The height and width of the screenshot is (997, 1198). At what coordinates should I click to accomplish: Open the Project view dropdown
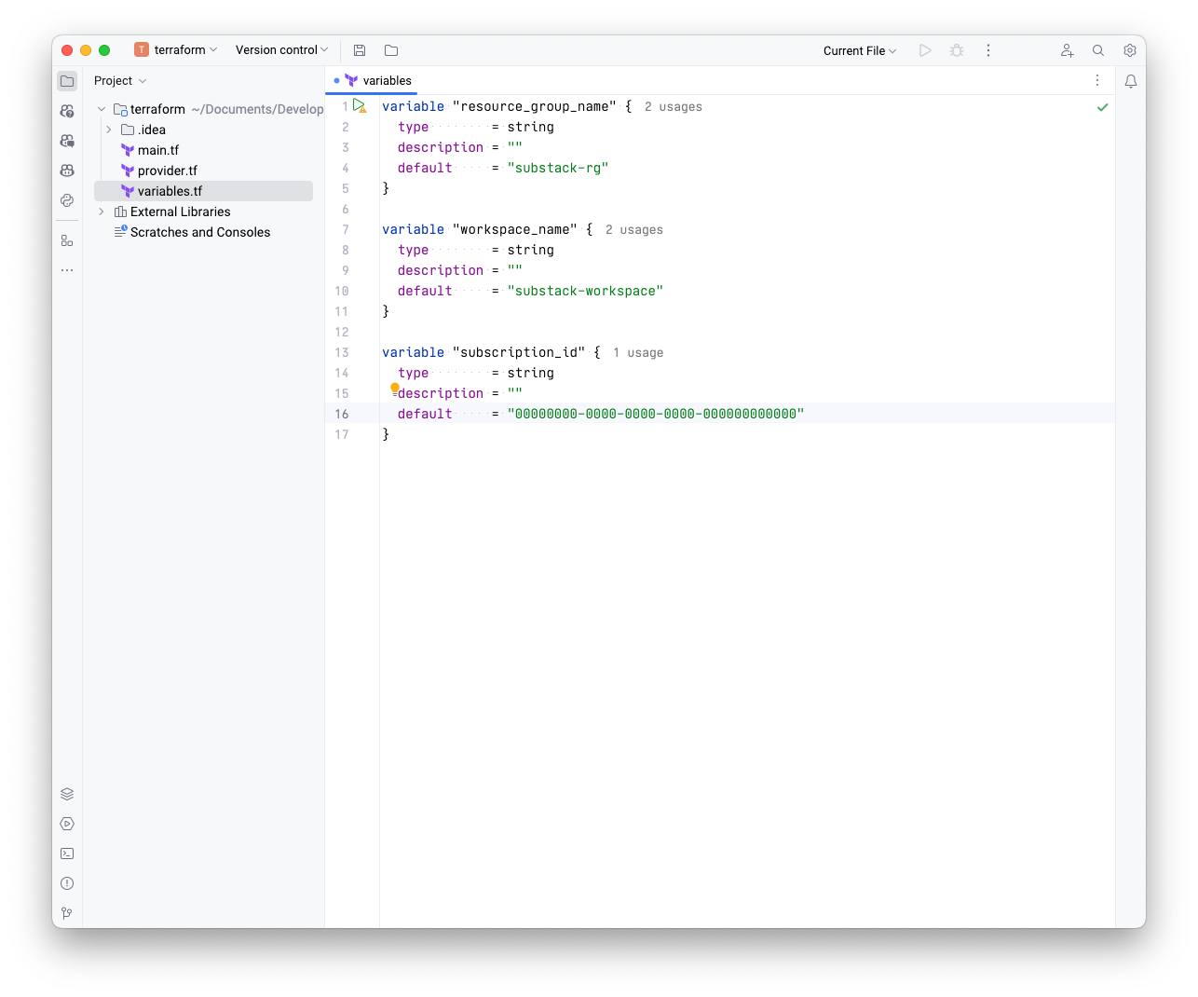[120, 81]
